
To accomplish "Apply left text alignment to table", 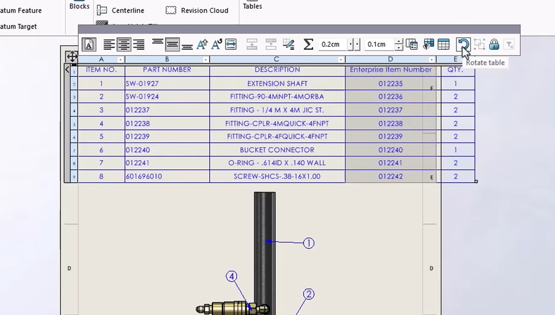I will (x=109, y=44).
